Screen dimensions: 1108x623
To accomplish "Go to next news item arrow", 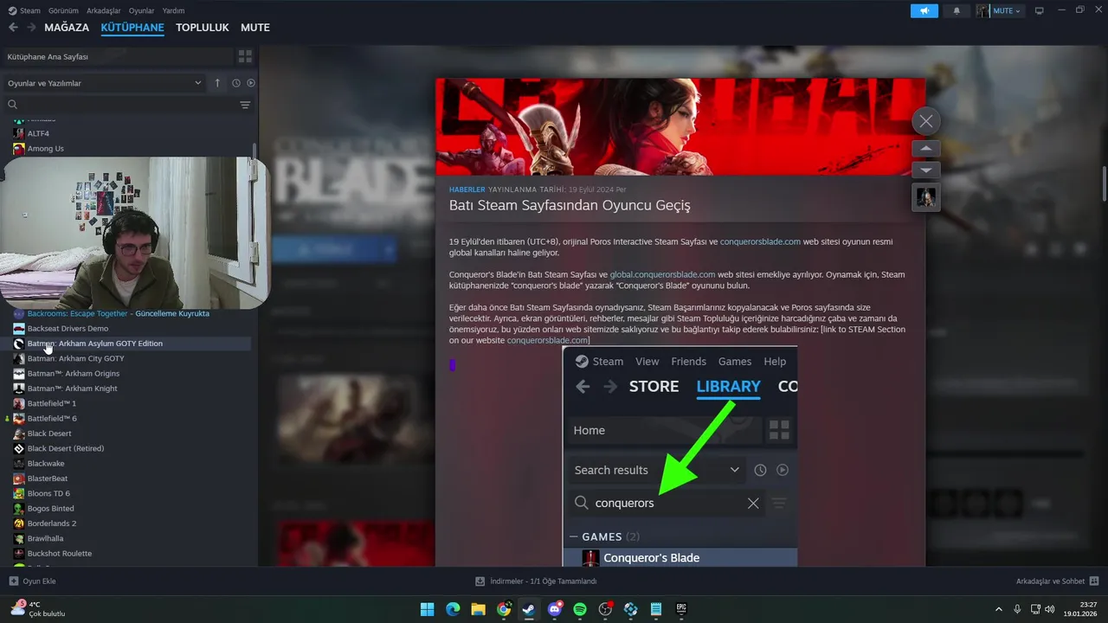I will point(926,170).
